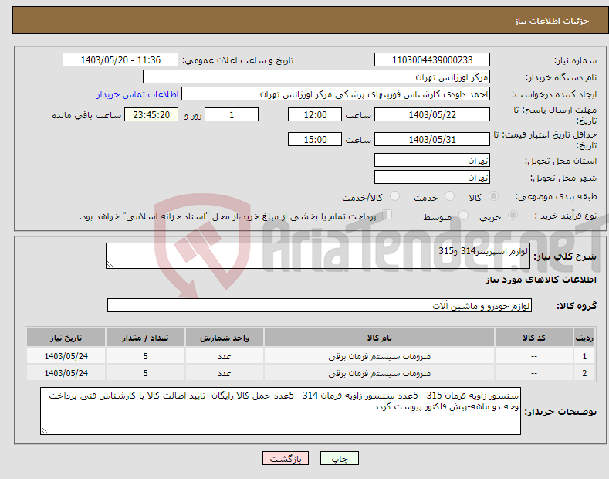Select the متوسط purchase type radio
Image resolution: width=609 pixels, height=479 pixels.
pos(463,215)
